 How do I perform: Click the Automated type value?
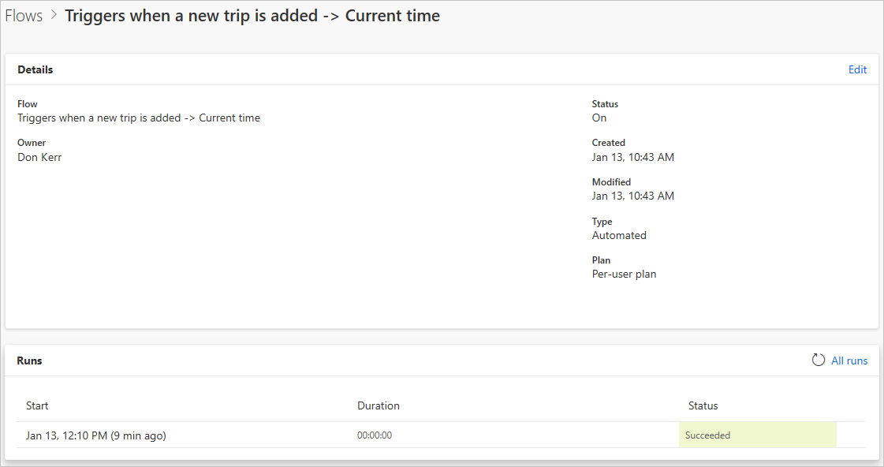click(x=619, y=235)
